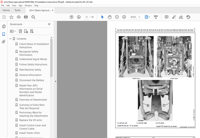Open Follow Safety Instructions bookmark

(33, 65)
